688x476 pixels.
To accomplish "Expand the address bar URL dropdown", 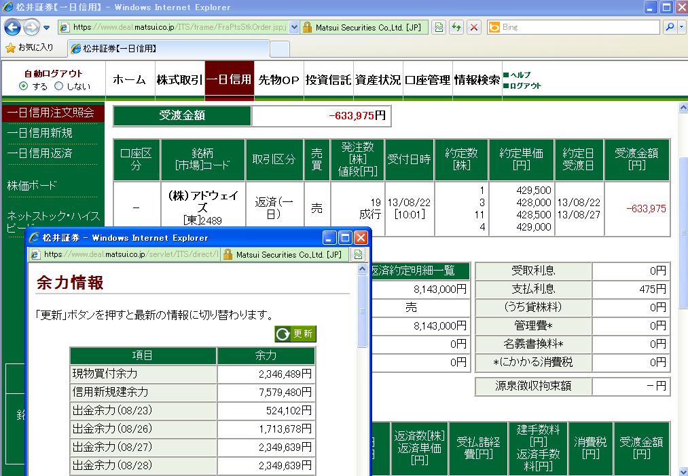I will tap(294, 28).
